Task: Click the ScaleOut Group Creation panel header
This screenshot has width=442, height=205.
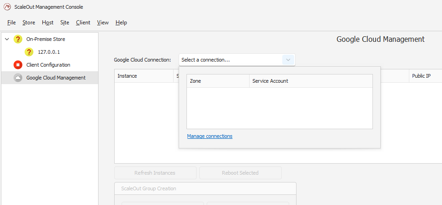Action: [x=205, y=188]
